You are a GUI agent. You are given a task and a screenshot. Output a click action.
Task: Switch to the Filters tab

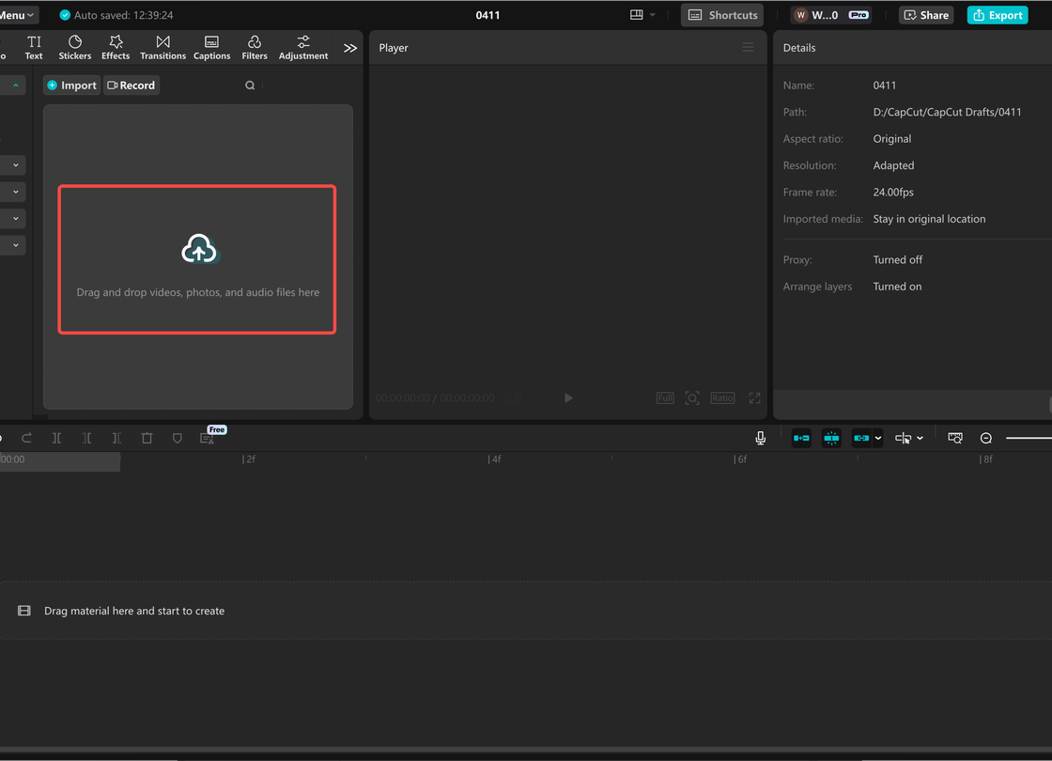click(x=254, y=47)
